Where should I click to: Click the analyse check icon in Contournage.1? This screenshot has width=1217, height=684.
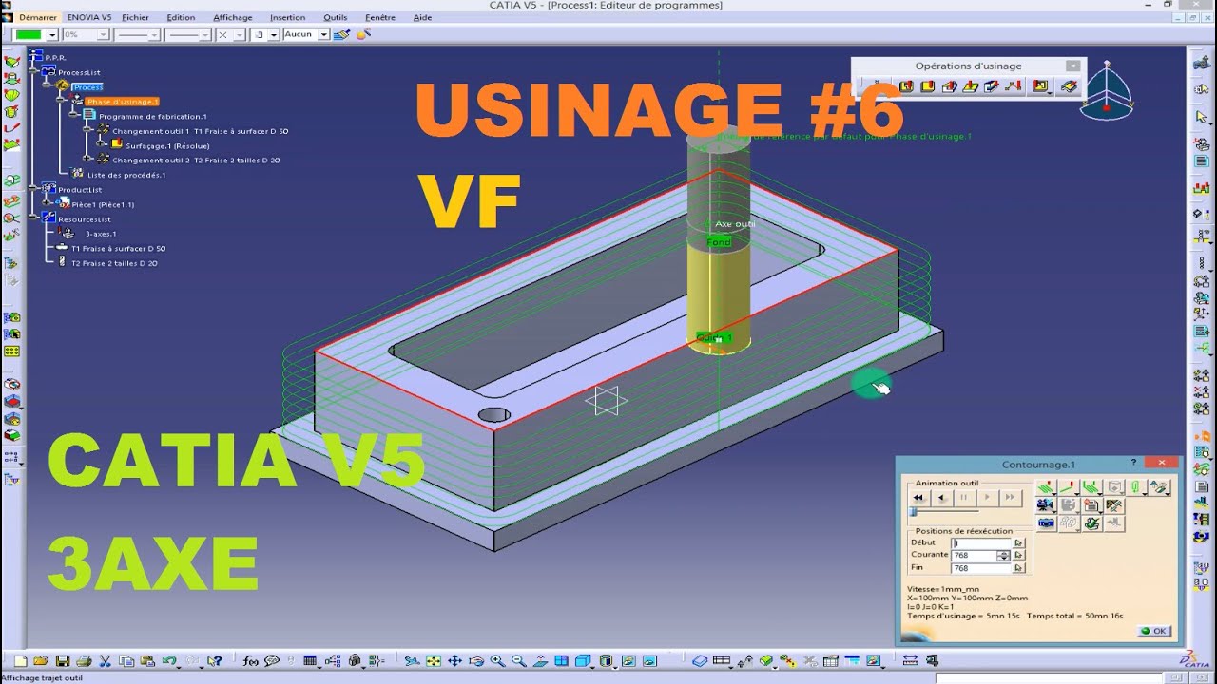click(1091, 523)
